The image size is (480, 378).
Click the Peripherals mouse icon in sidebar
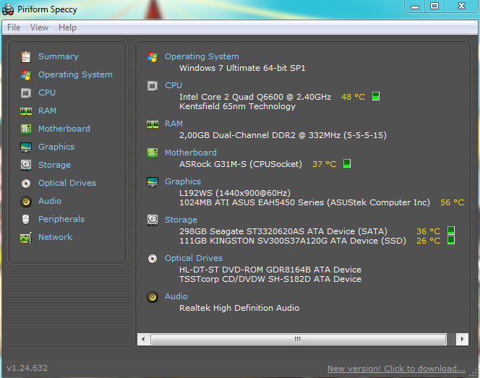(x=26, y=219)
